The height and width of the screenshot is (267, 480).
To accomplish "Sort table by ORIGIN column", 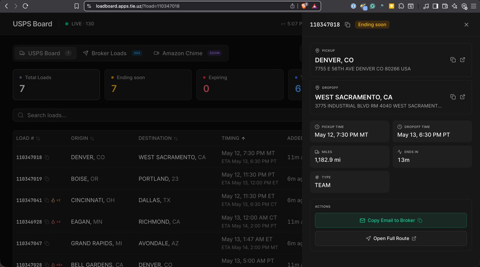I will (82, 138).
